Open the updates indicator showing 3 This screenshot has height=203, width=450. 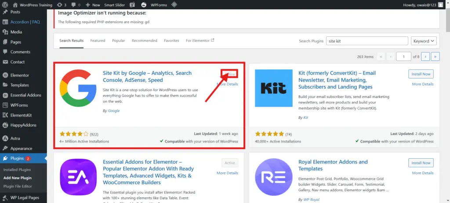click(62, 5)
